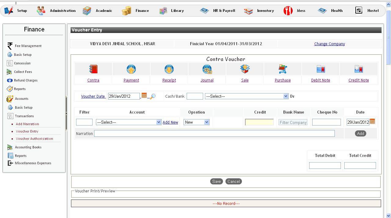Click the Cheque No input field
The width and height of the screenshot is (391, 218).
click(327, 122)
